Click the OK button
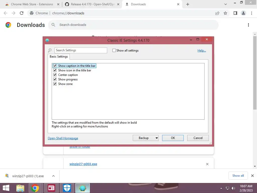Screen dimensions: 257x193 coord(173,138)
